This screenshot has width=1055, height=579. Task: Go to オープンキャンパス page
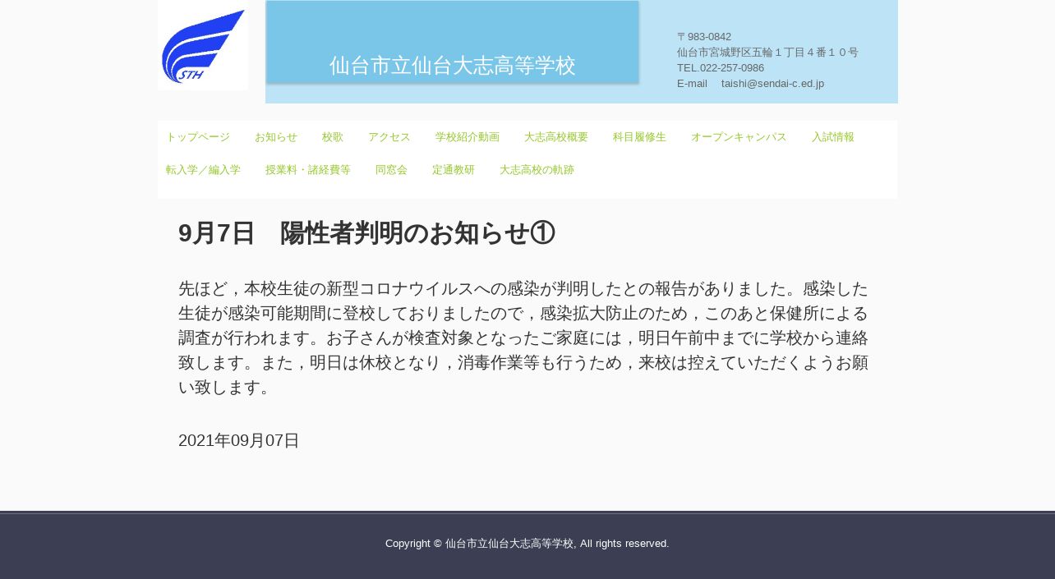coord(739,137)
